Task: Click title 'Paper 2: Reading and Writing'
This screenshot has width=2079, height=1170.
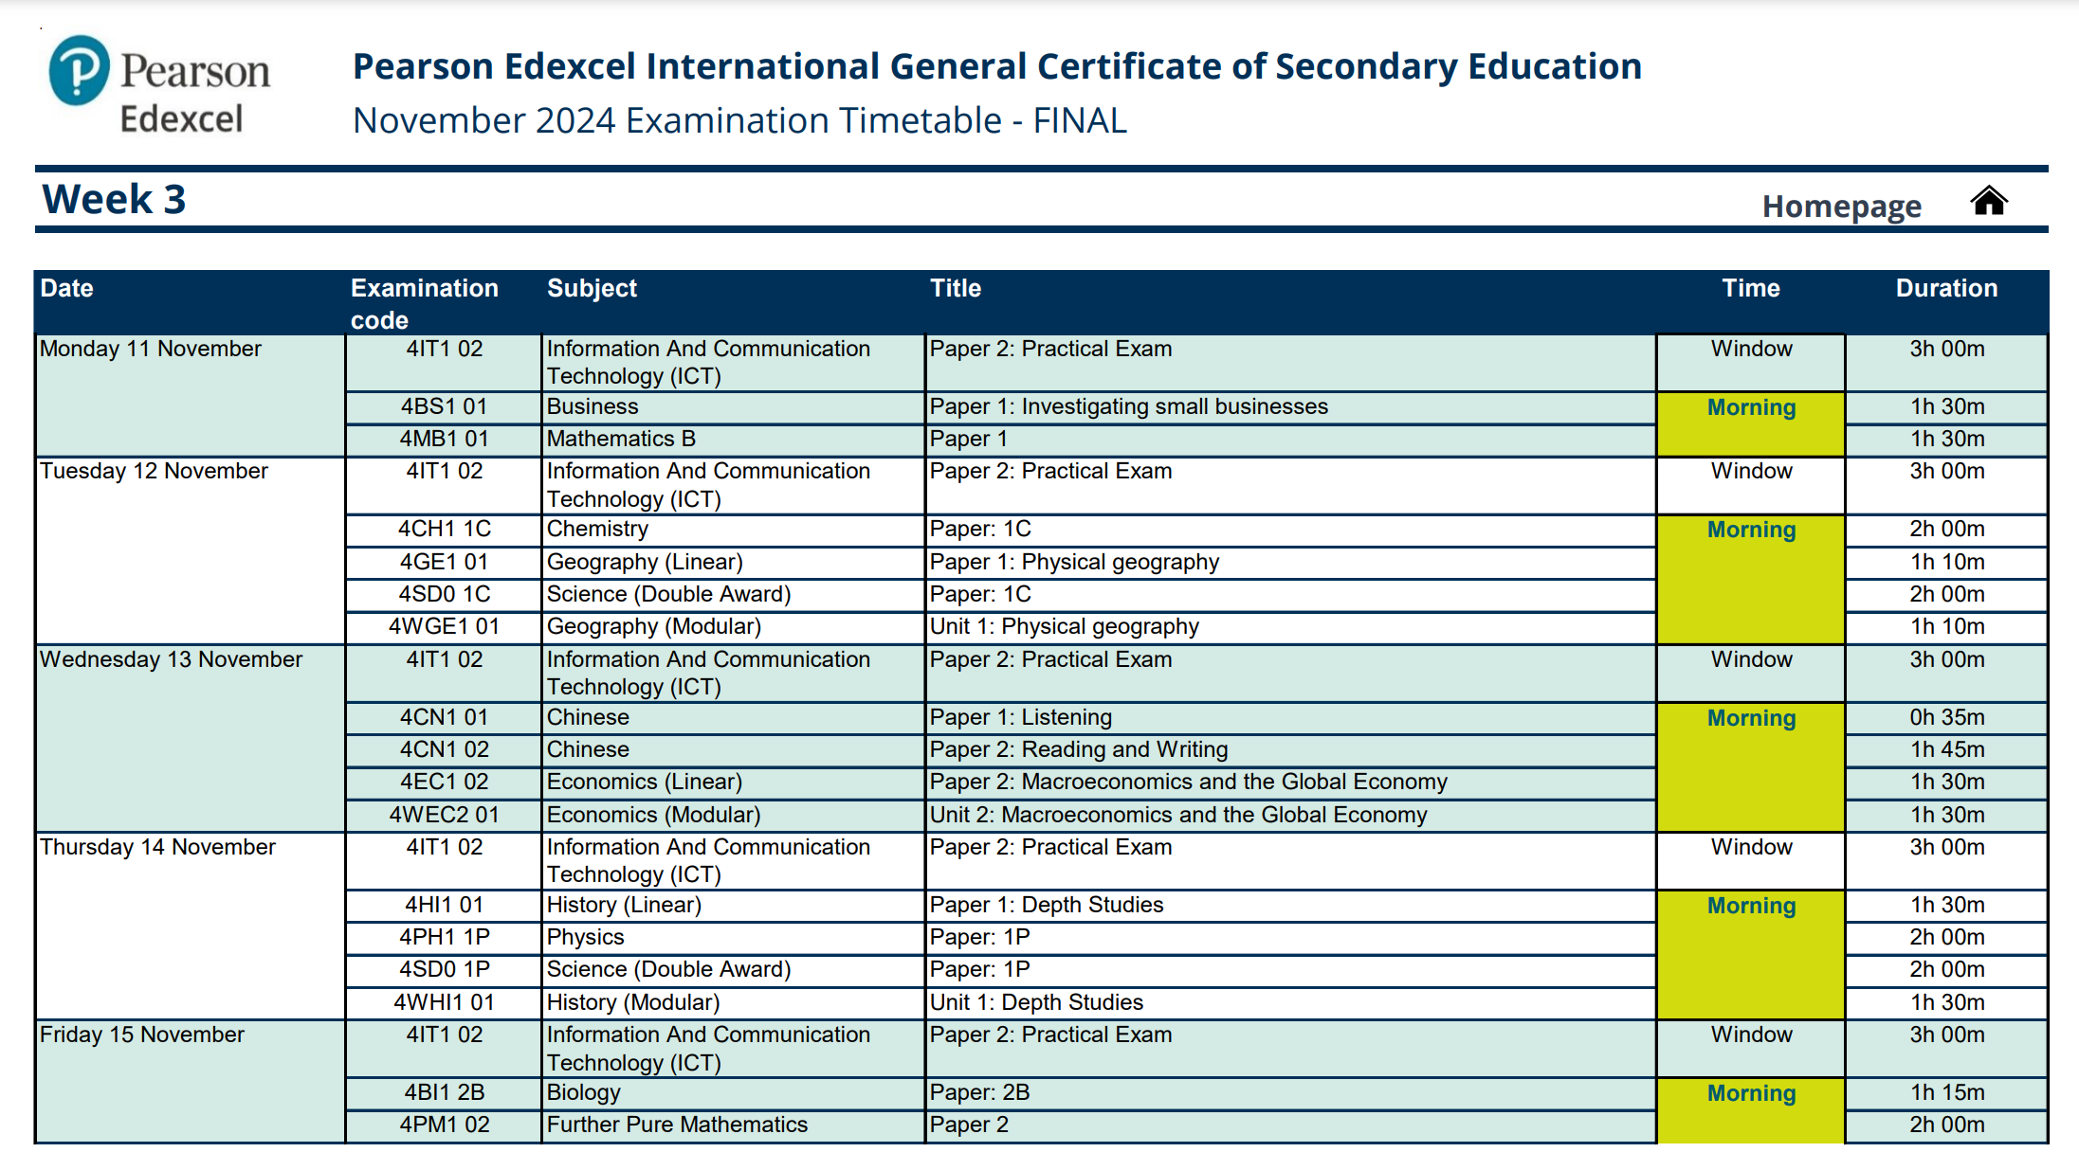Action: point(1078,749)
